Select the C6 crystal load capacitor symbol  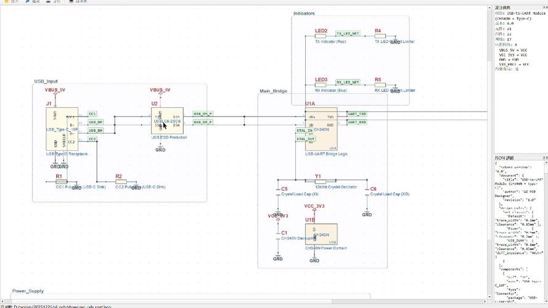click(x=367, y=192)
